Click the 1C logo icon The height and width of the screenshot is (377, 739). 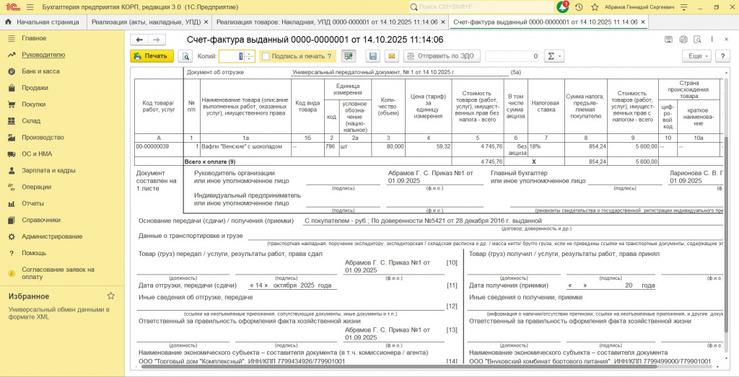pos(12,7)
